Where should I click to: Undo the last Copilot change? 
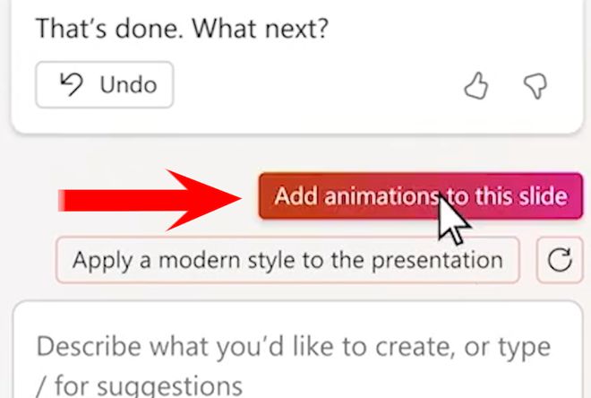pos(105,85)
